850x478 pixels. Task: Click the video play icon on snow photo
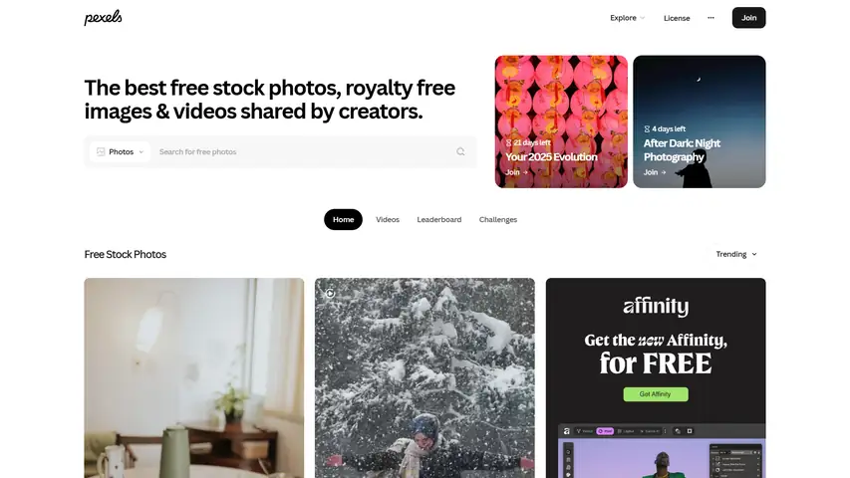(x=330, y=293)
